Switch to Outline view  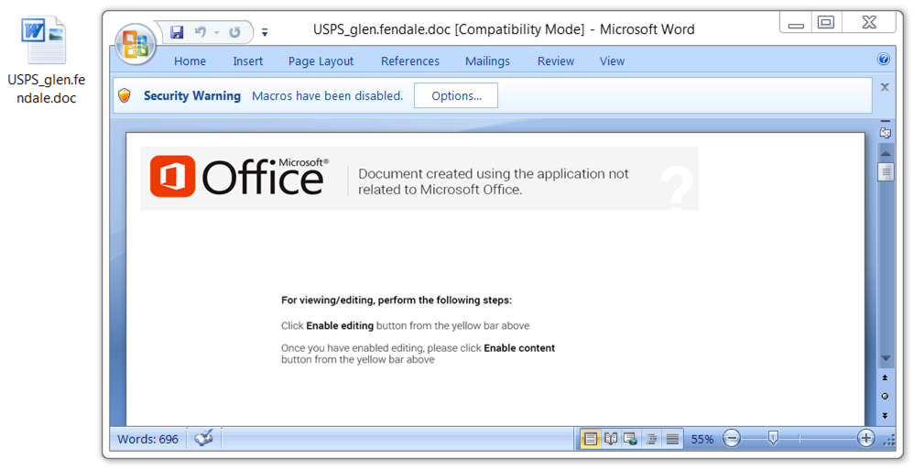(x=651, y=439)
